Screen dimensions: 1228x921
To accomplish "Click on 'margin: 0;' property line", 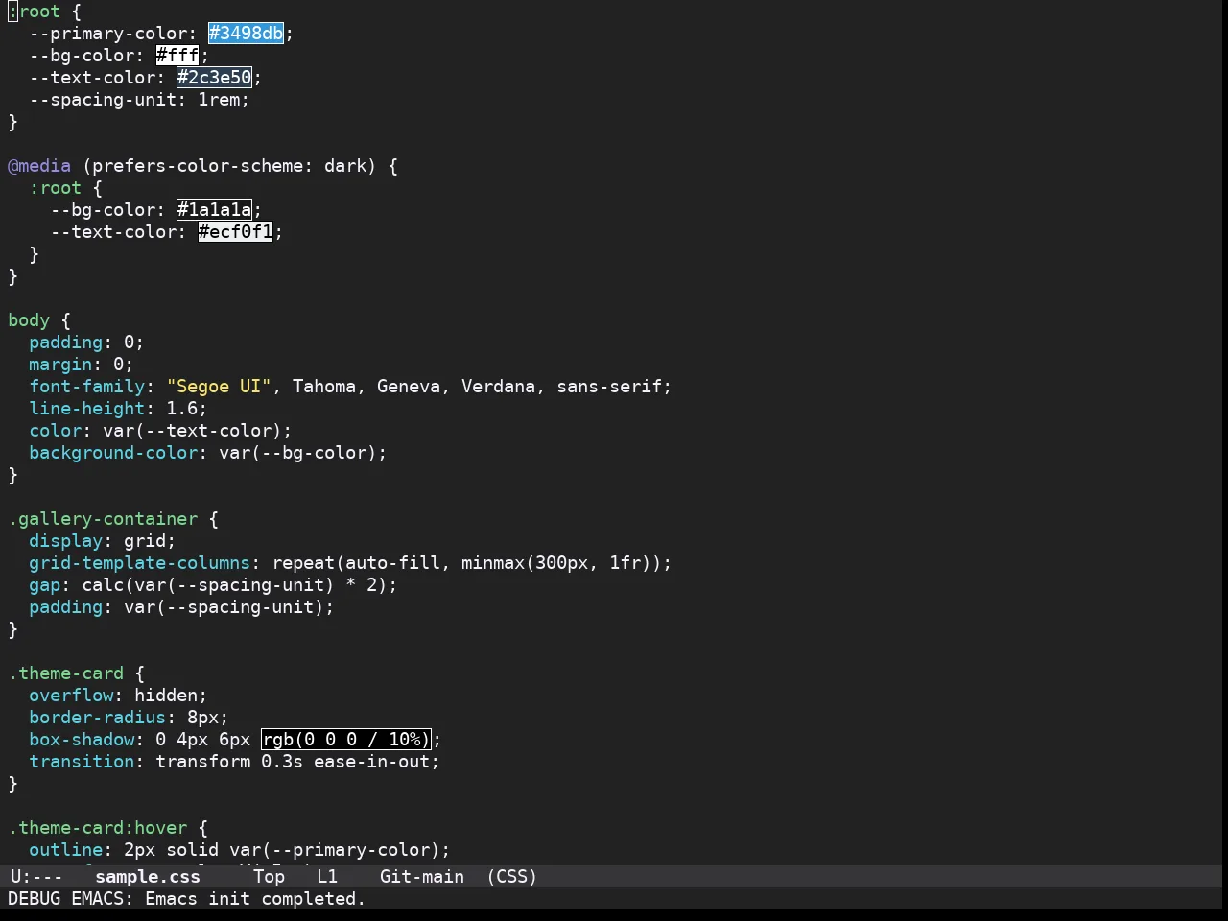I will pos(82,365).
